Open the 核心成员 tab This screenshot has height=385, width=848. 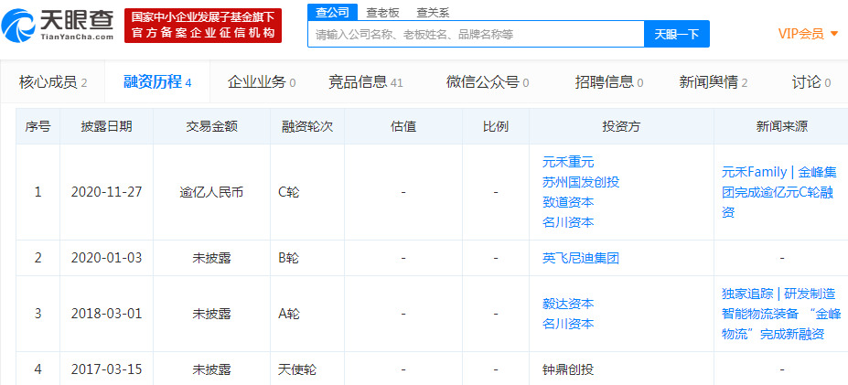tap(52, 82)
